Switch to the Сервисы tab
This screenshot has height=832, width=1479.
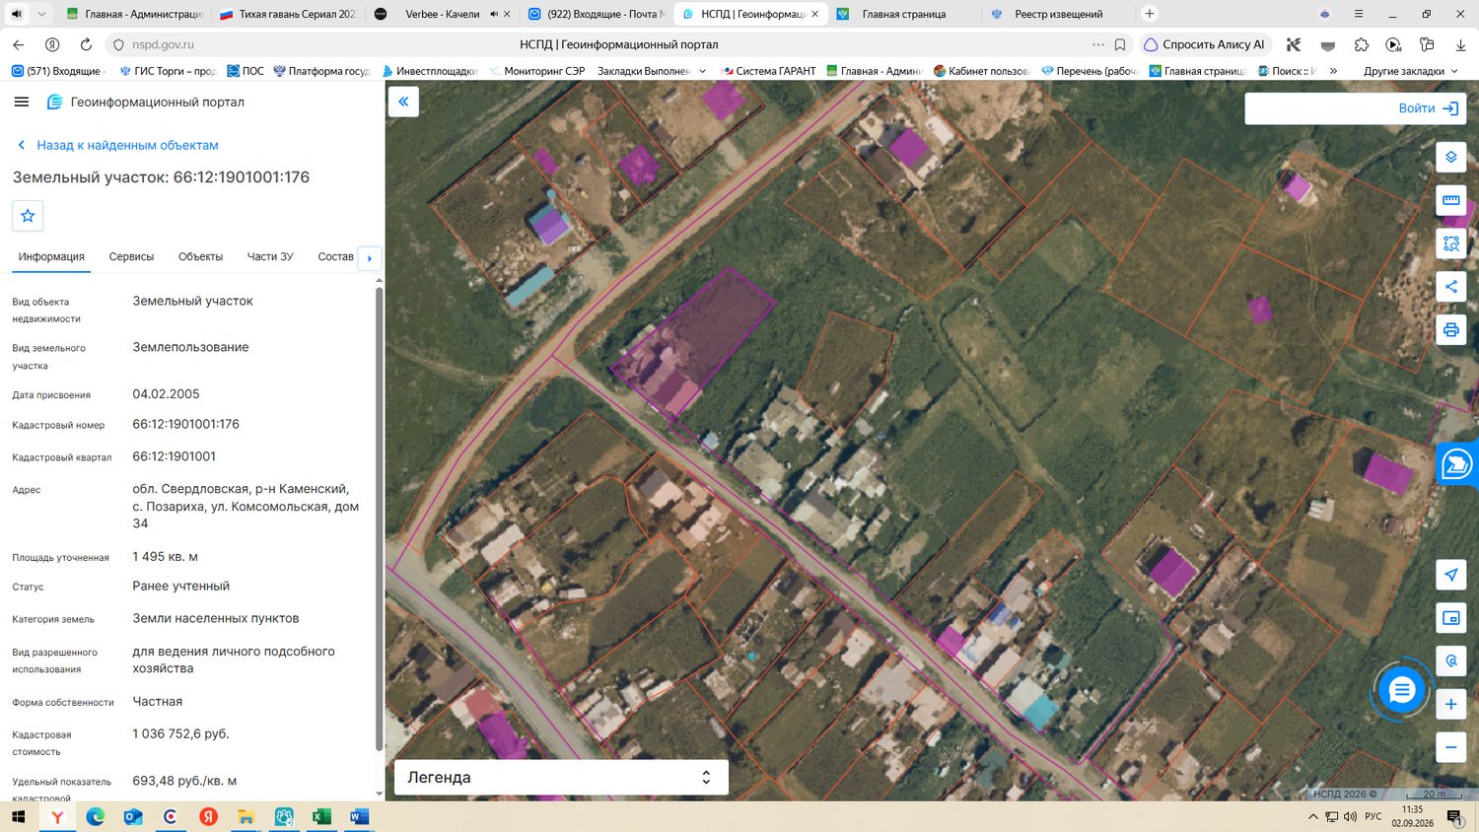pyautogui.click(x=131, y=256)
